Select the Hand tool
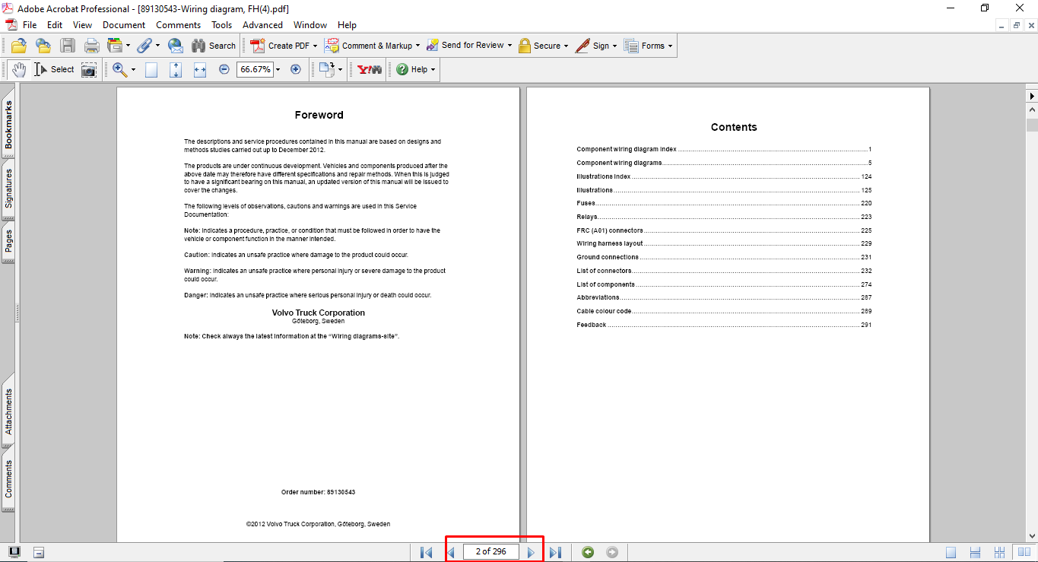The width and height of the screenshot is (1038, 562). tap(19, 69)
